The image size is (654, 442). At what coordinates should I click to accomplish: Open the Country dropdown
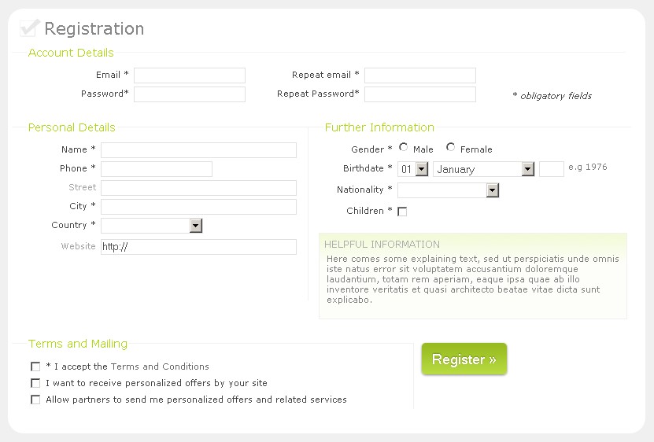pyautogui.click(x=196, y=226)
